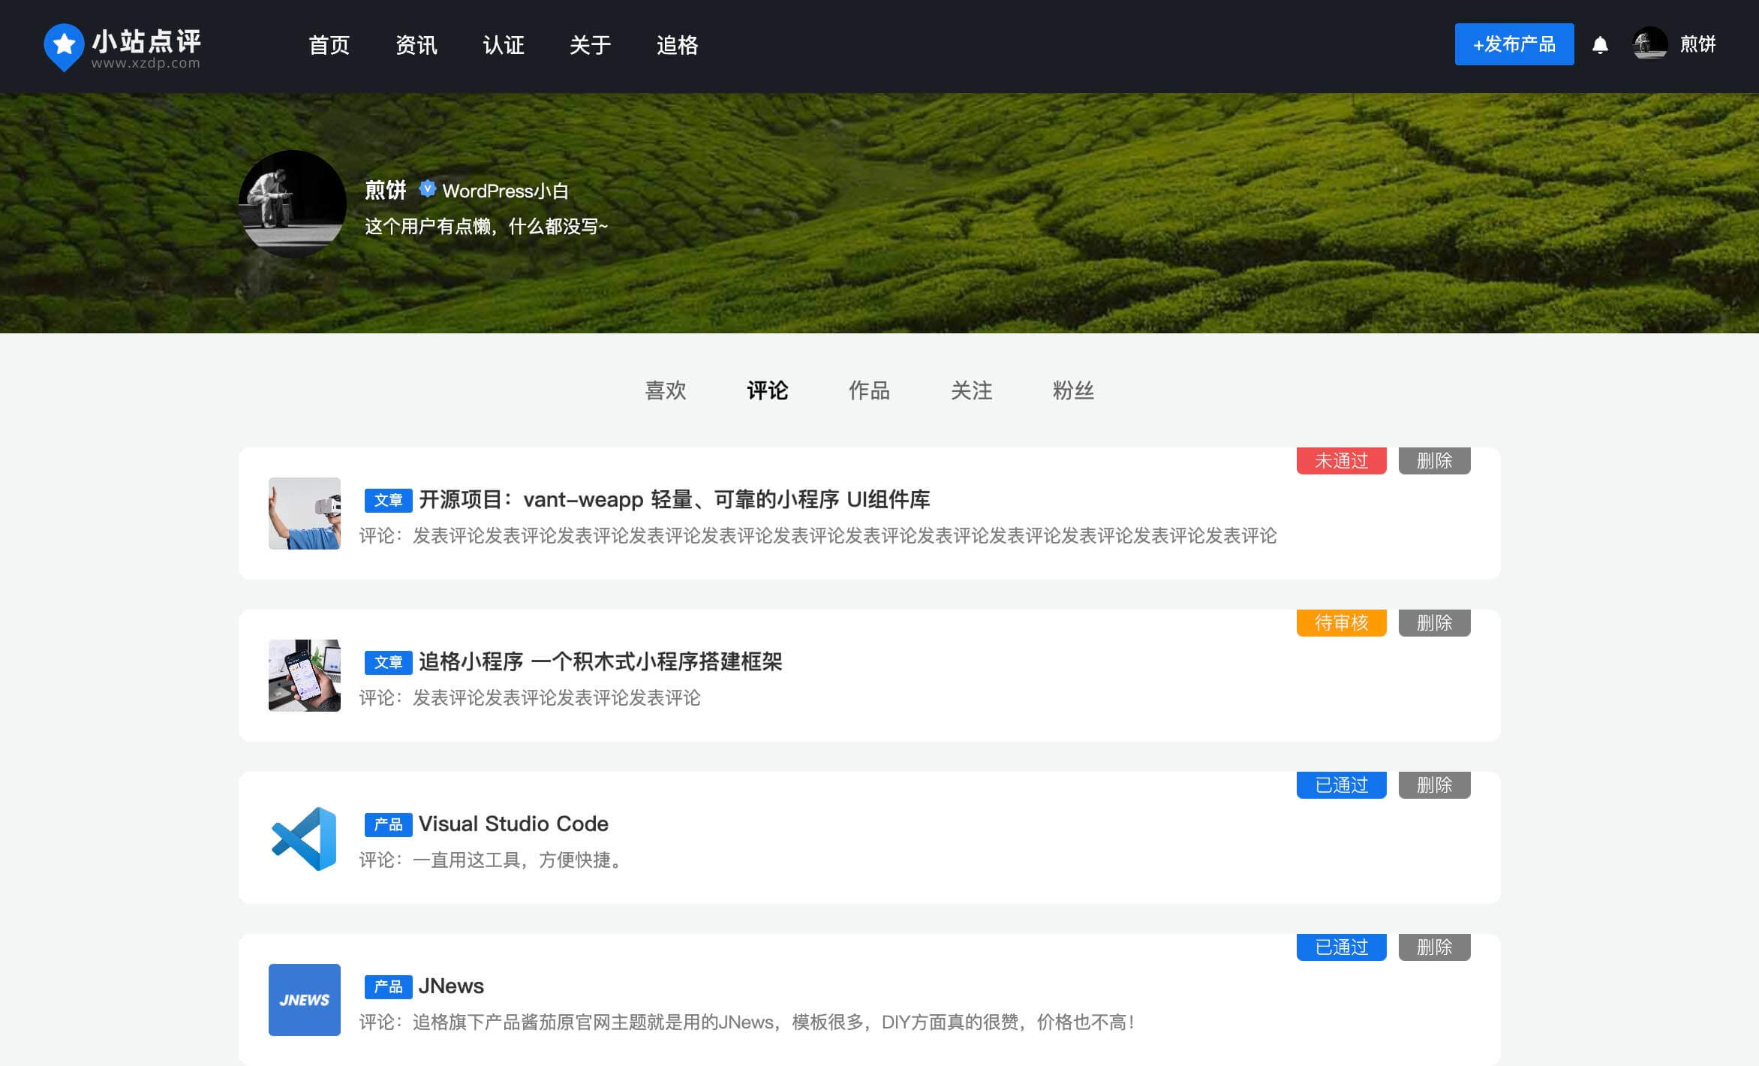Click bio text 这个用户有点懒，什么都没写~

click(x=486, y=226)
